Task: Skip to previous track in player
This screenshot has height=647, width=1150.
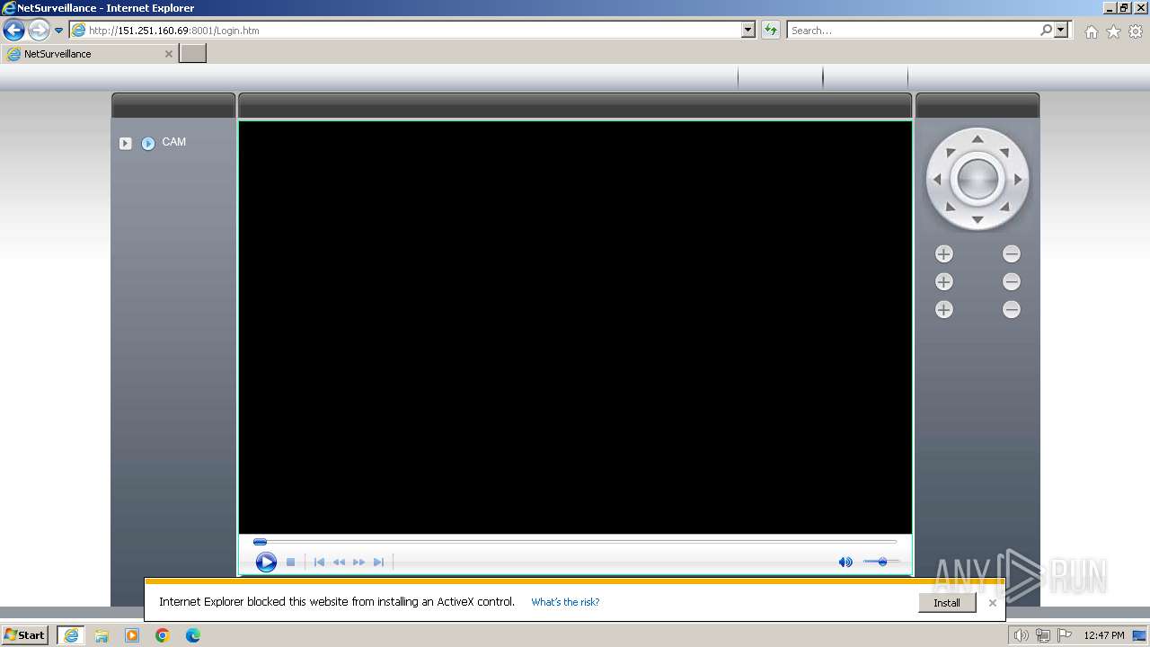Action: pyautogui.click(x=319, y=562)
